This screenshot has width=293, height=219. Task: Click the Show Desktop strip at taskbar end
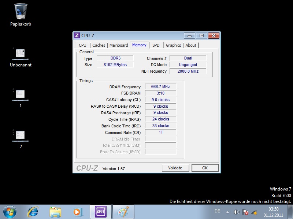pyautogui.click(x=290, y=212)
